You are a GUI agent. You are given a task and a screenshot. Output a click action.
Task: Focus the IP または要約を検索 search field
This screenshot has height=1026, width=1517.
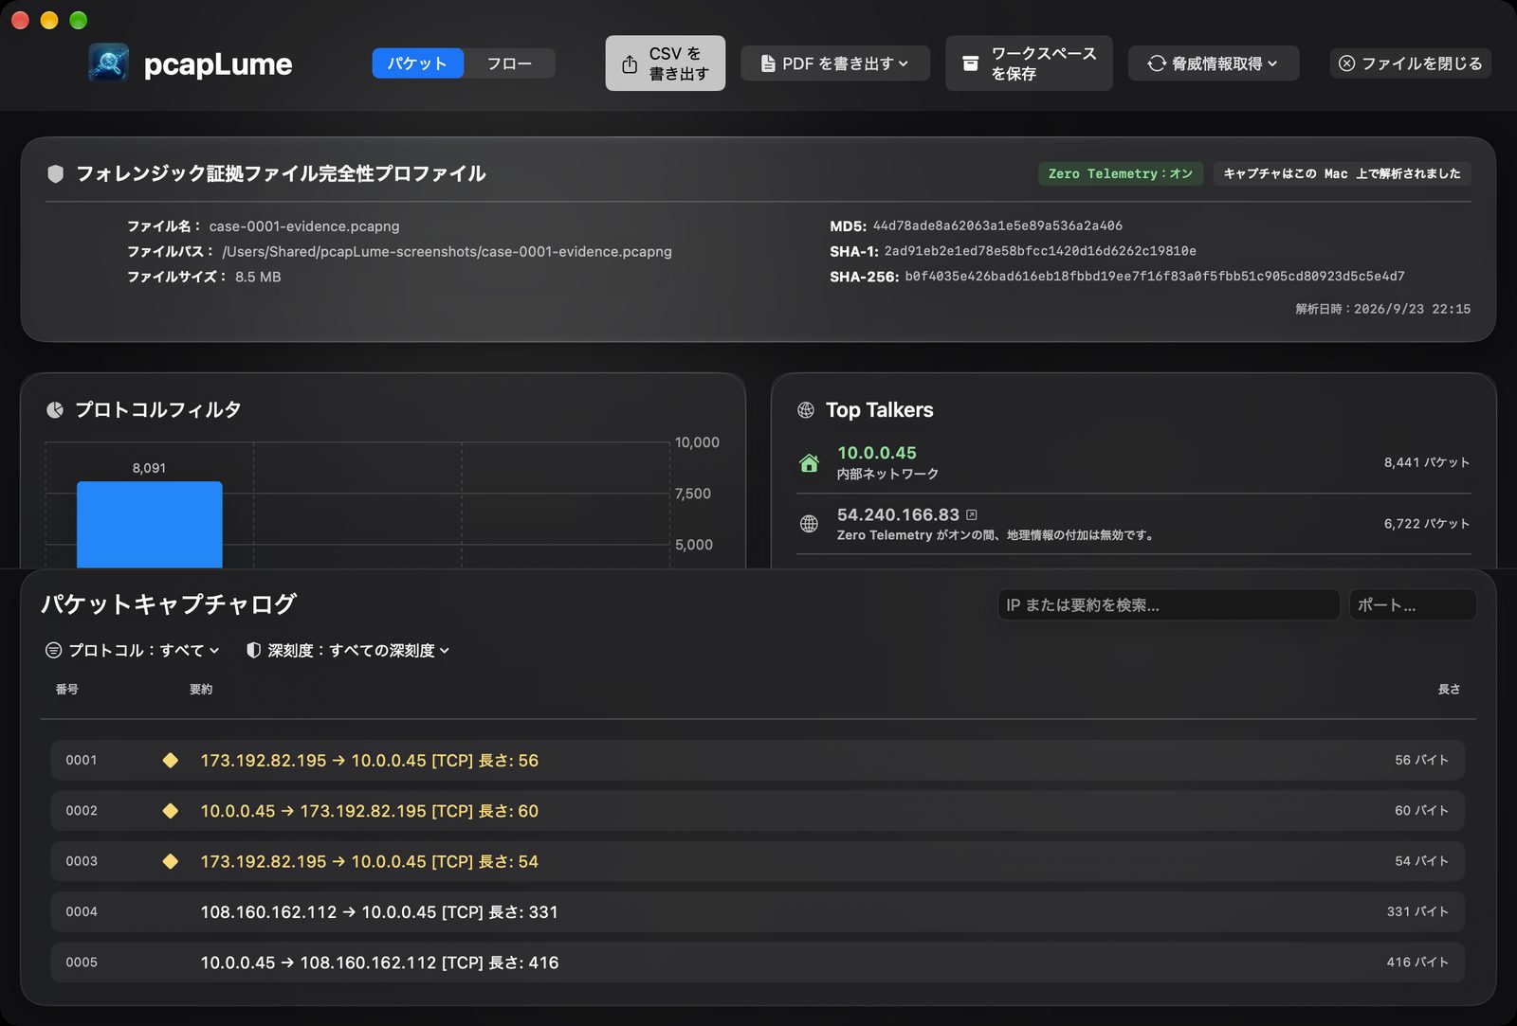tap(1169, 604)
